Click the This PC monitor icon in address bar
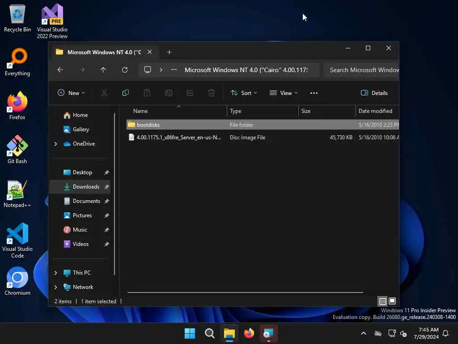Viewport: 458px width, 344px height. tap(148, 70)
